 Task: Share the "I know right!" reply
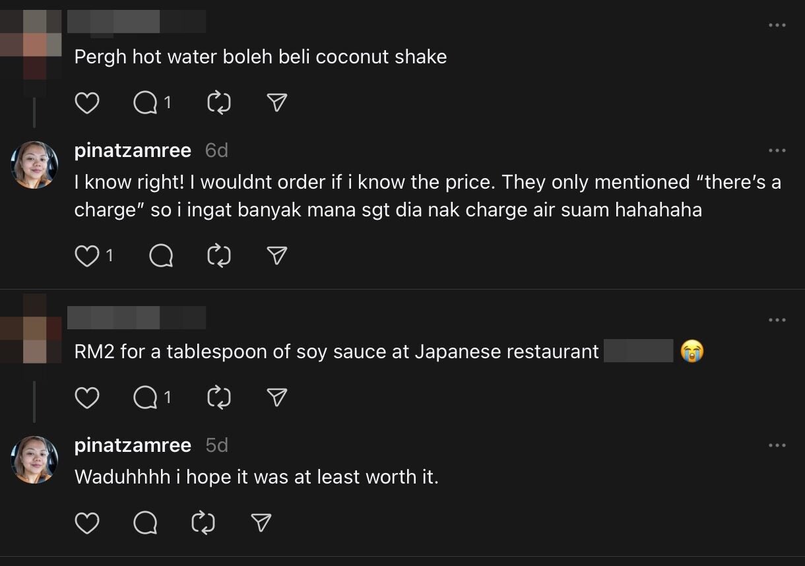(x=276, y=256)
